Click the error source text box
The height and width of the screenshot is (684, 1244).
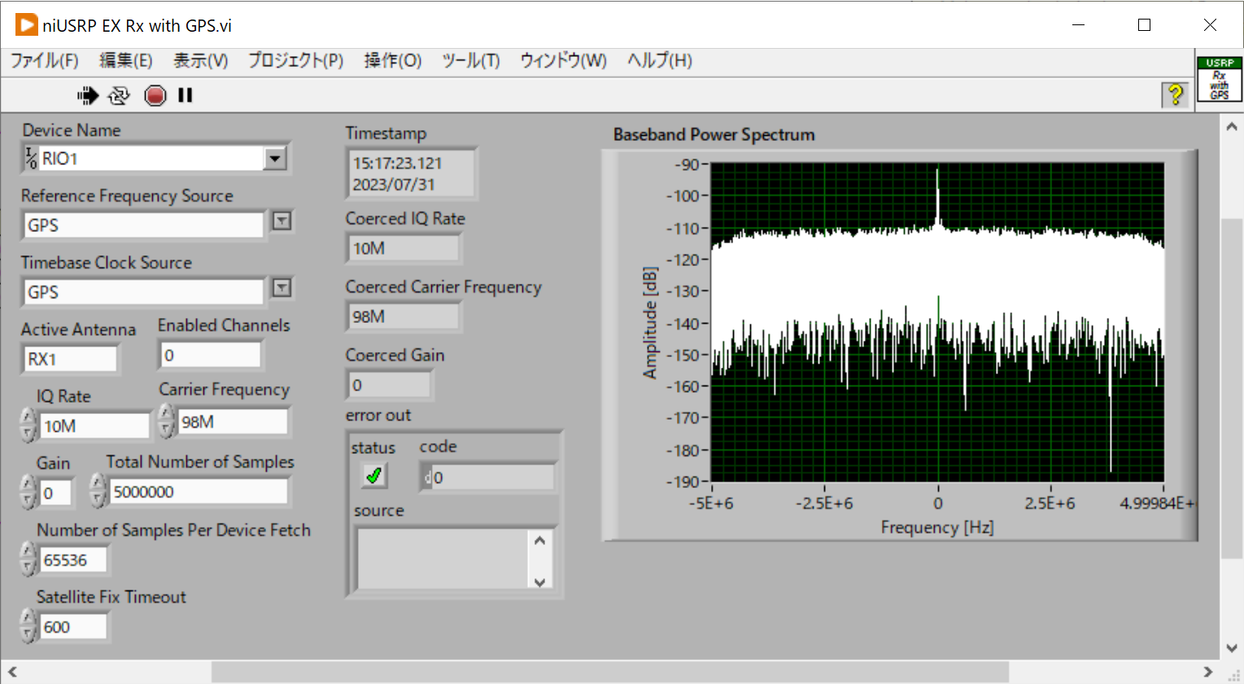[x=443, y=558]
